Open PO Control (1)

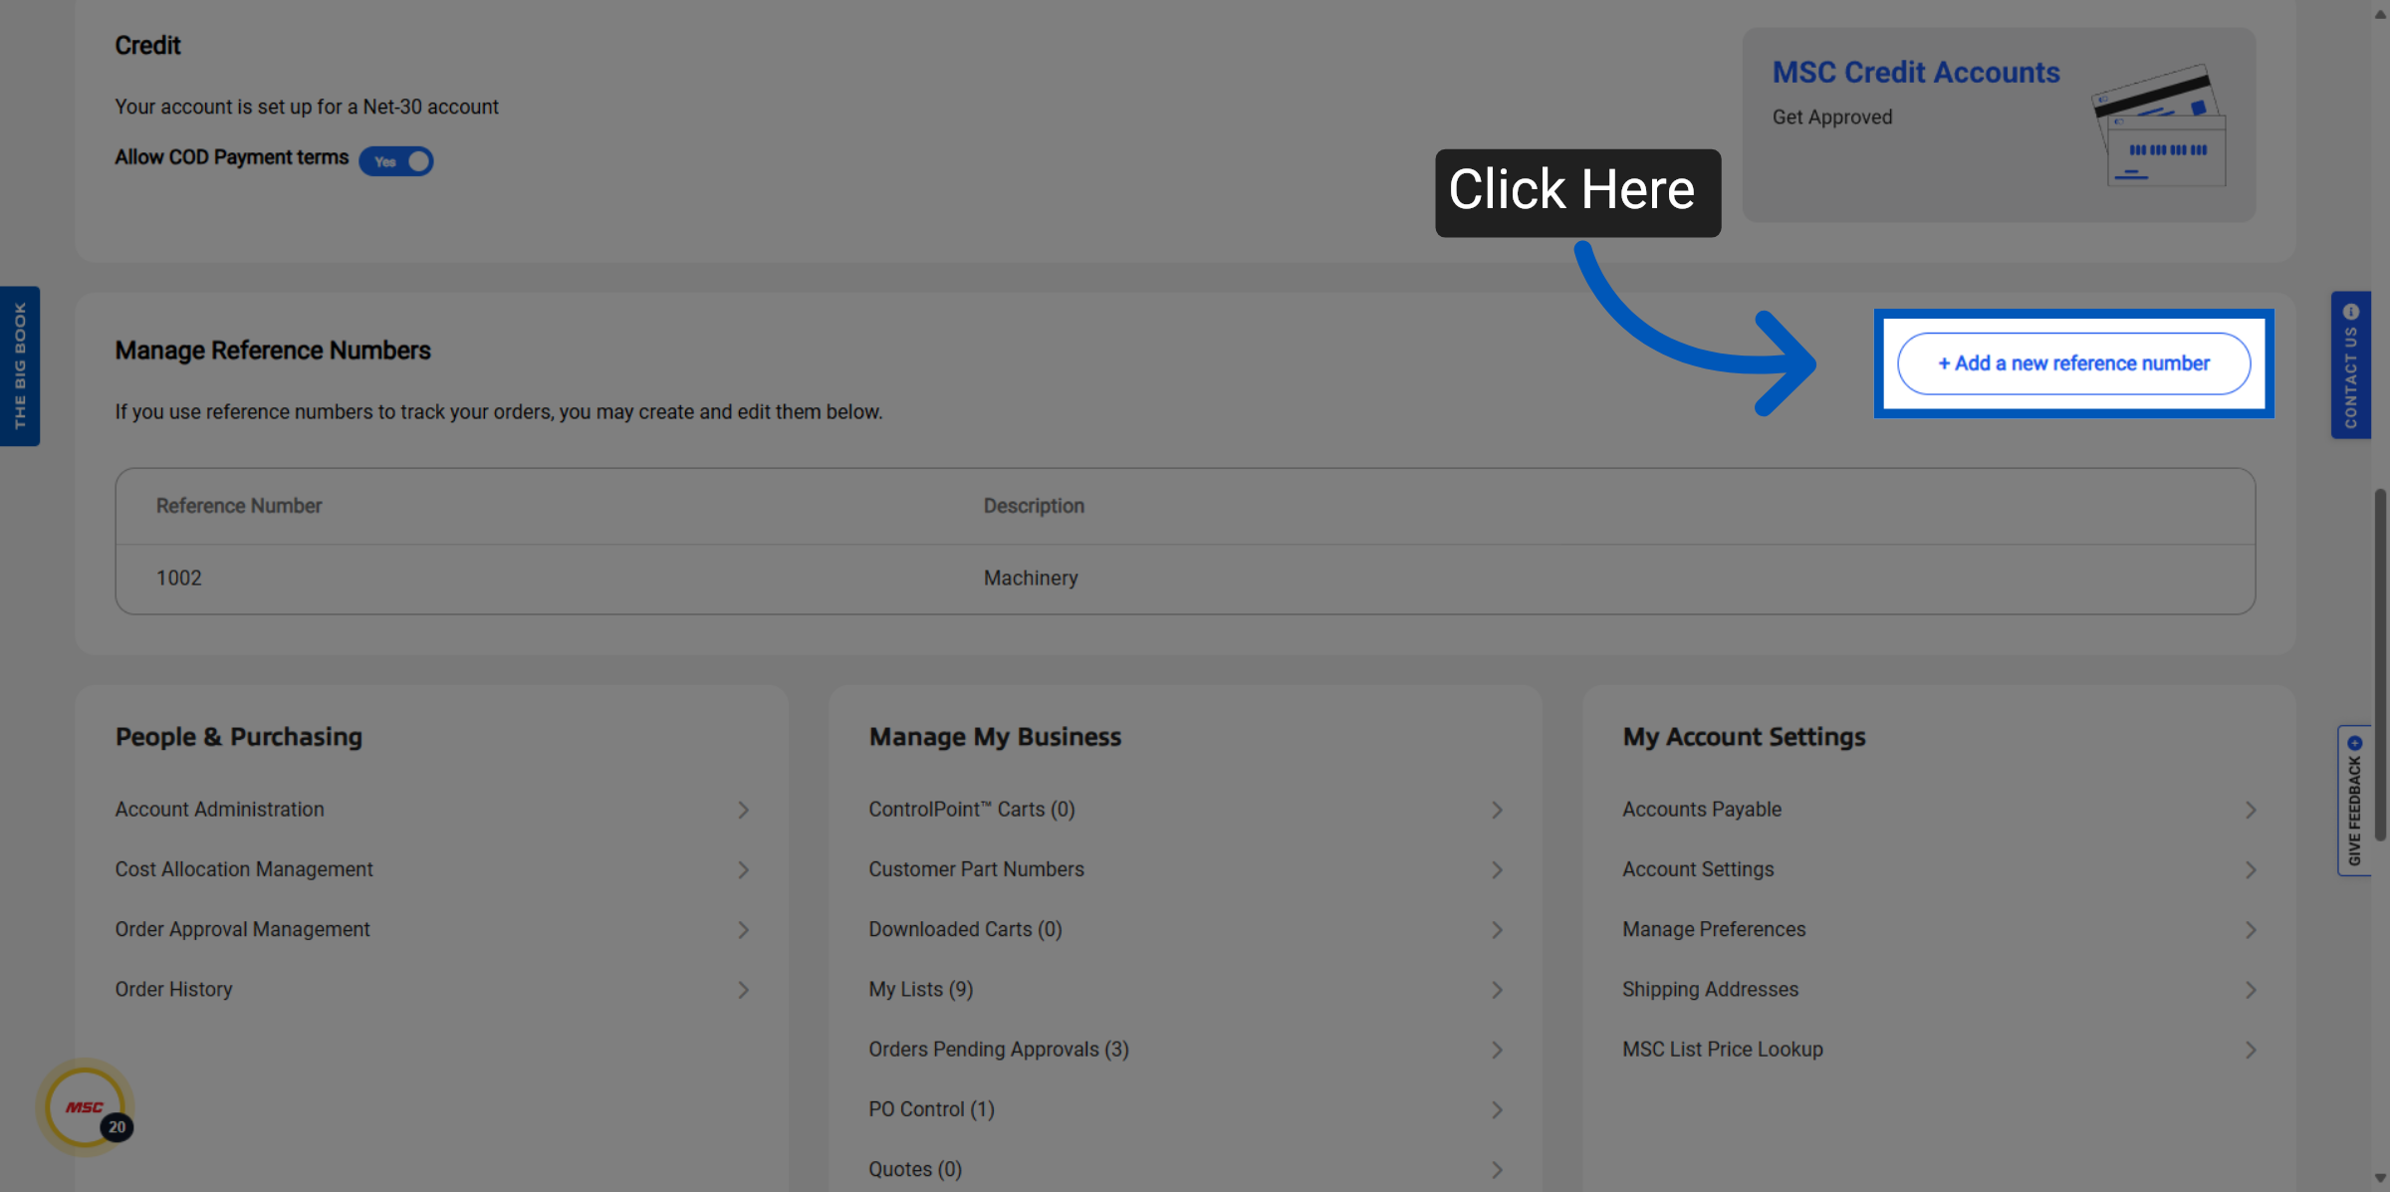tap(931, 1108)
